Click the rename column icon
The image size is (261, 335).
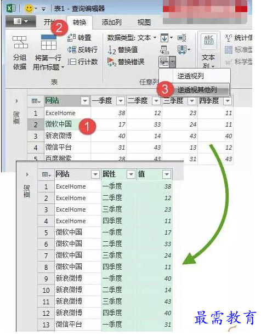pos(182,38)
